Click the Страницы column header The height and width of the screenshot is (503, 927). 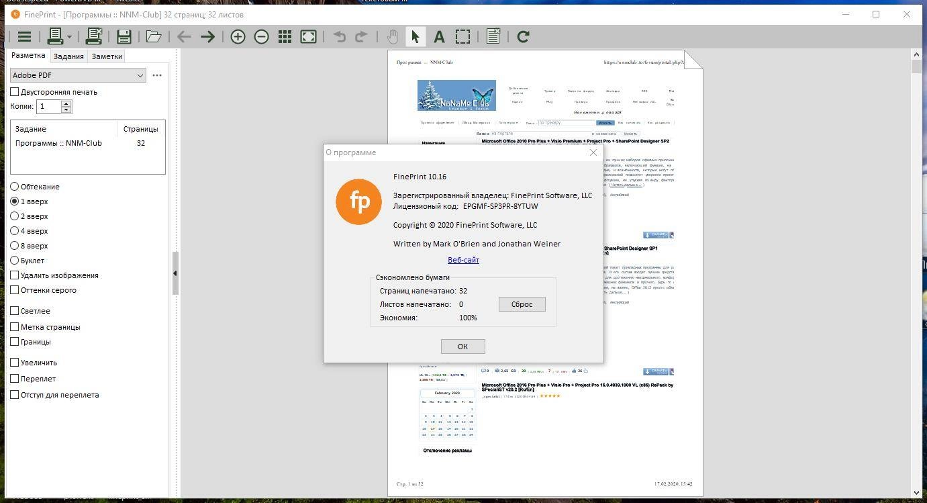(141, 129)
